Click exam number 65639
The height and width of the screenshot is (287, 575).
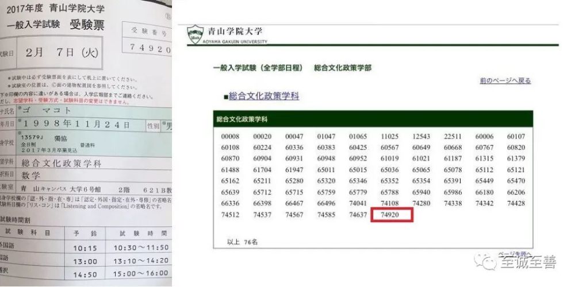(x=230, y=192)
